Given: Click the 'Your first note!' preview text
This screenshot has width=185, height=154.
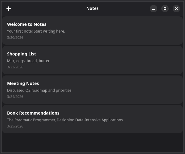Looking at the screenshot, I should (x=36, y=31).
